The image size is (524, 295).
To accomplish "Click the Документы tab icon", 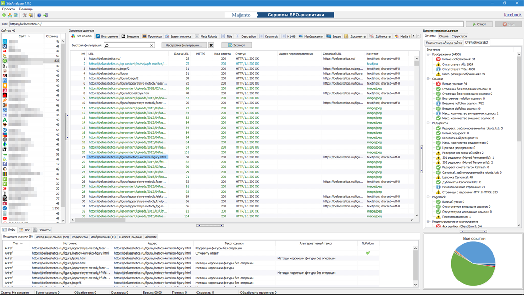I will click(346, 36).
